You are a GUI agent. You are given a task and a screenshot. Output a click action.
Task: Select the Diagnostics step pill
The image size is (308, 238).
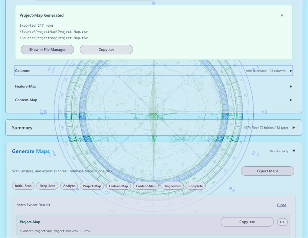click(172, 186)
